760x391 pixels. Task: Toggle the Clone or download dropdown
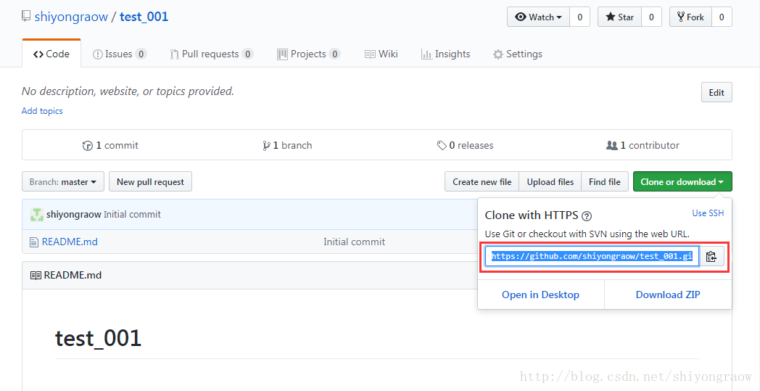pos(682,181)
